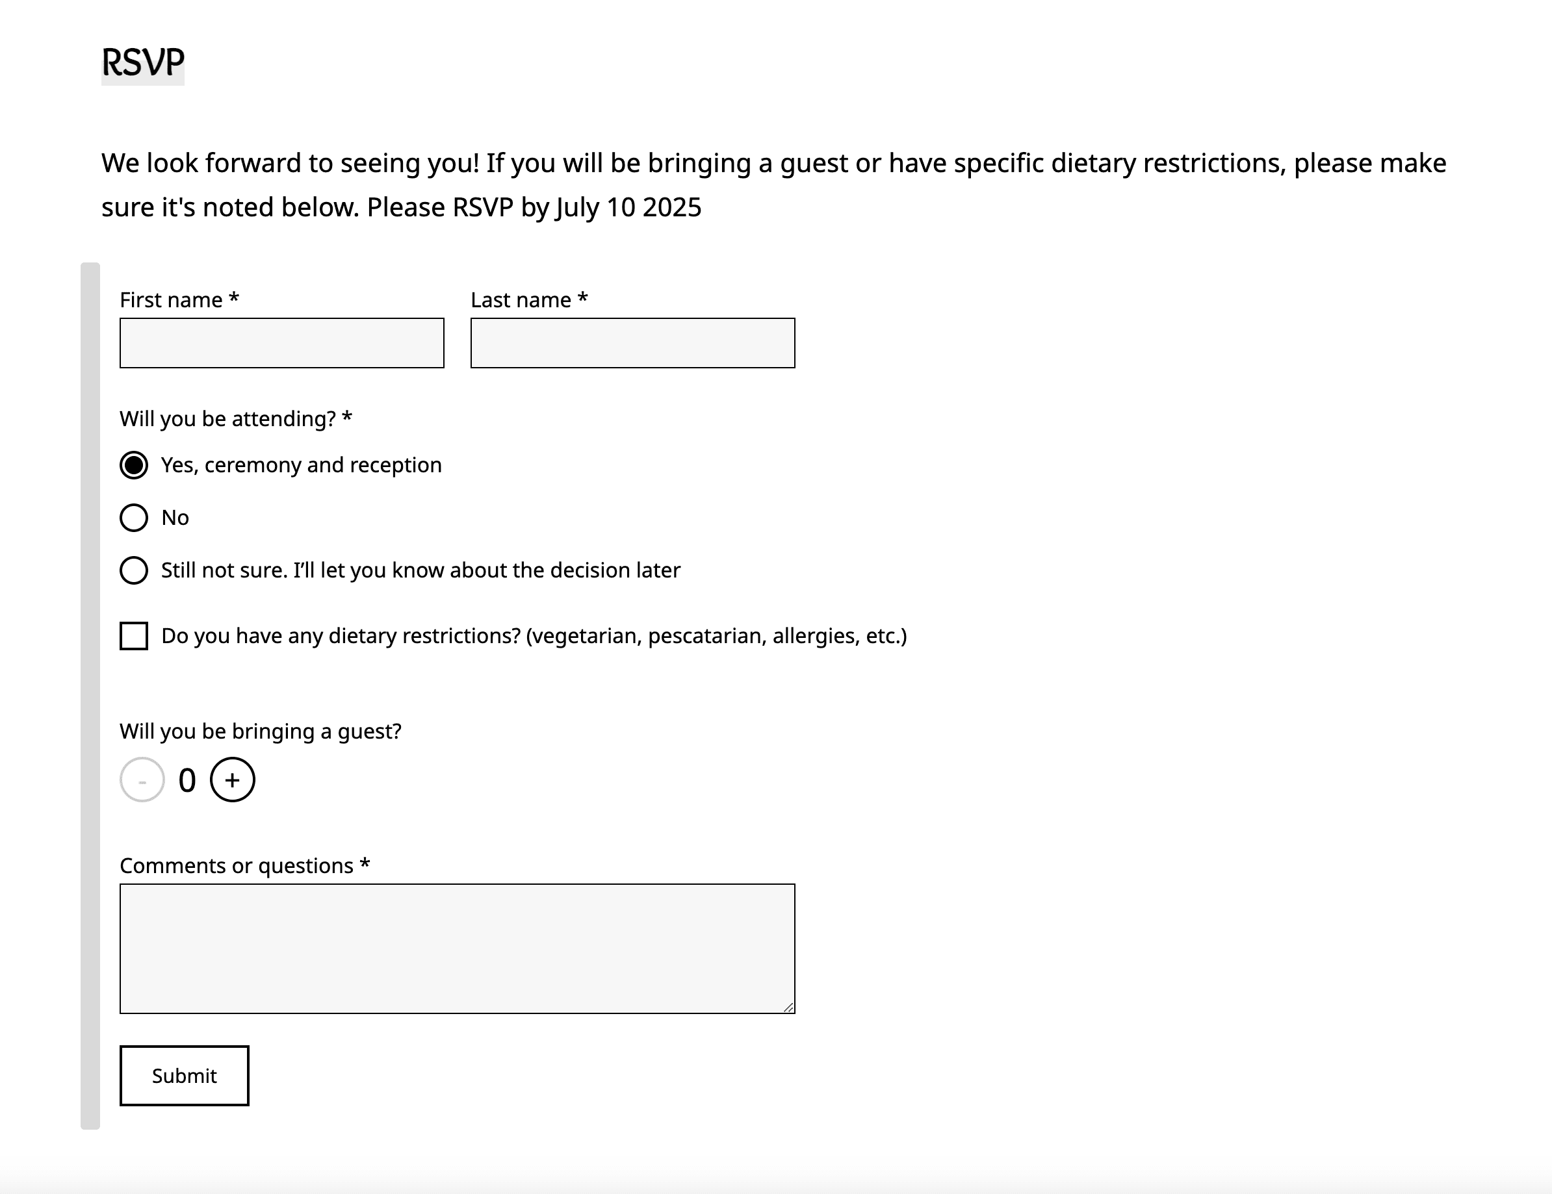Click the guest count number zero

tap(187, 781)
